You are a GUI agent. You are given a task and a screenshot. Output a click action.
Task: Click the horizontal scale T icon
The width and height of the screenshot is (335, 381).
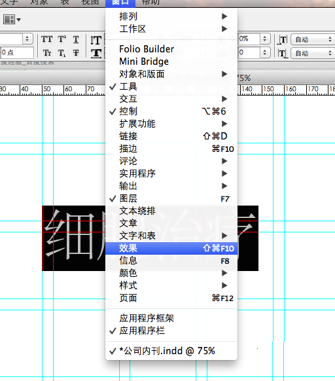point(96,53)
